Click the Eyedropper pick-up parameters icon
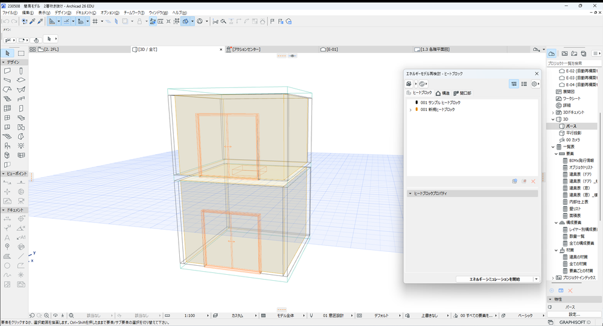603x326 pixels. tap(33, 21)
